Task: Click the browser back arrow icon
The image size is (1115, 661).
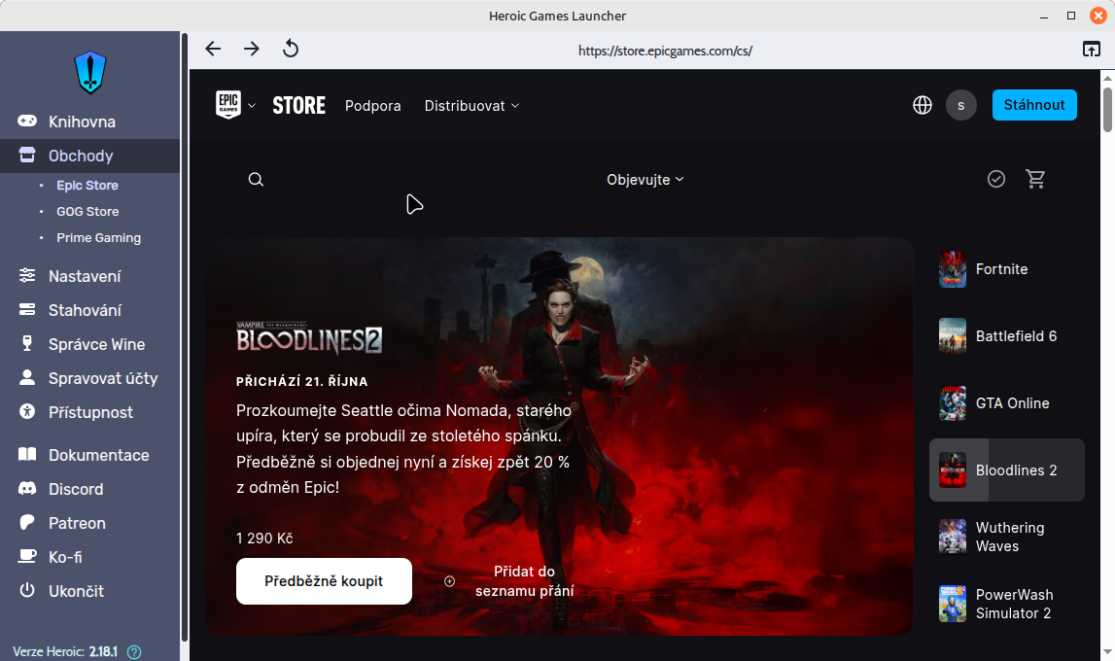Action: coord(213,49)
